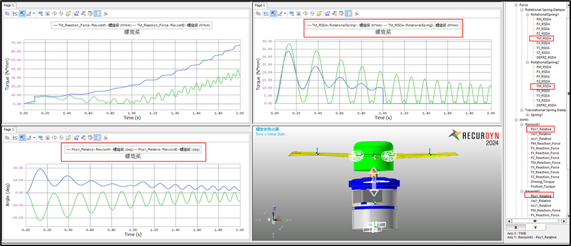Click the horizontal fit icon in the bottom-left plot toolbar
The image size is (571, 246).
[x=55, y=137]
